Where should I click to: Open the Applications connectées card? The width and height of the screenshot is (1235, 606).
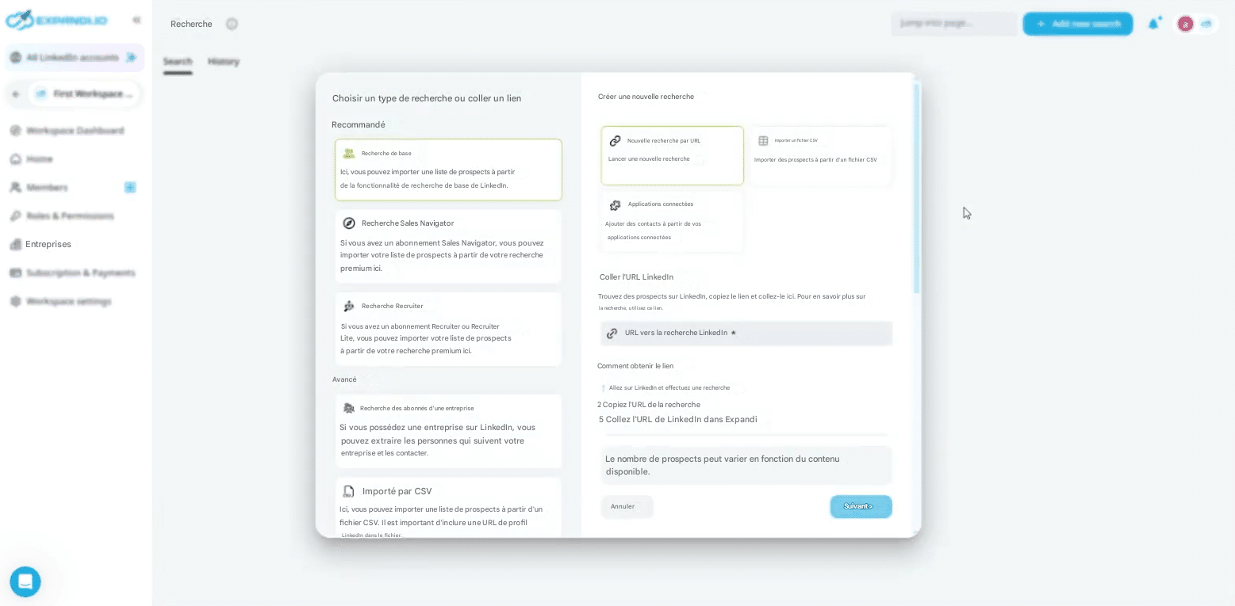(672, 221)
